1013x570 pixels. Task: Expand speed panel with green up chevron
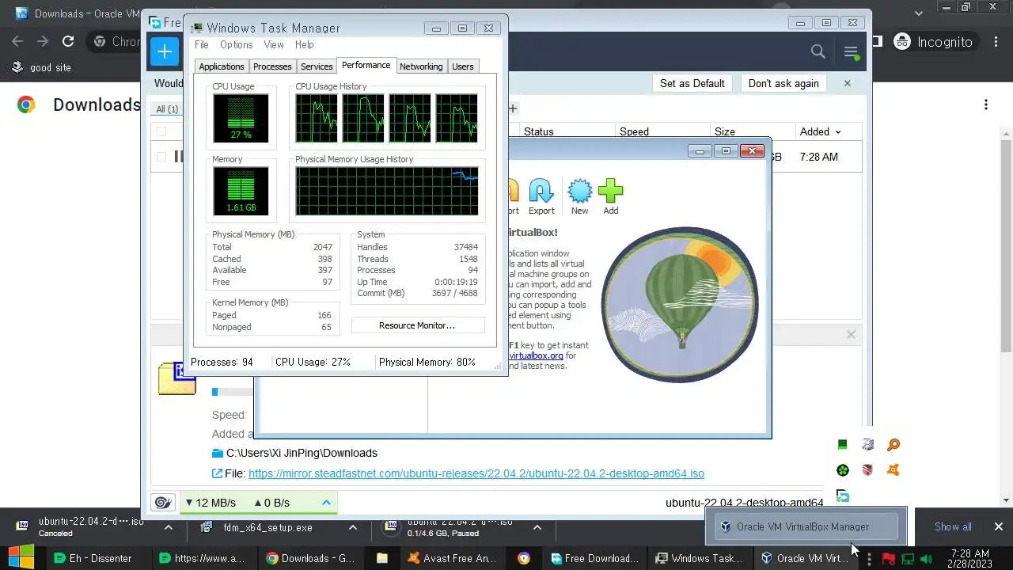326,502
